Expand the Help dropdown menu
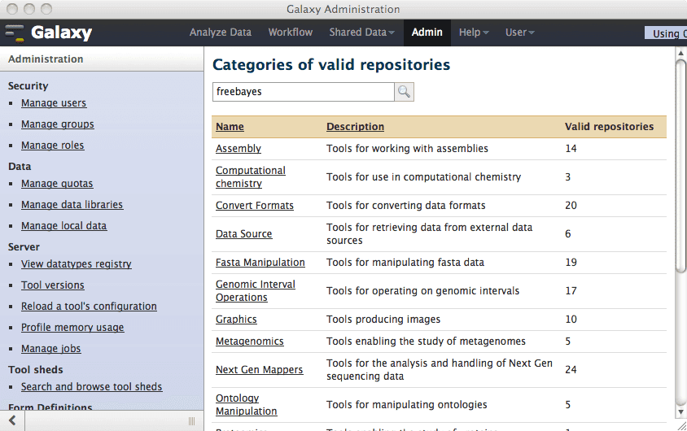 pos(474,33)
